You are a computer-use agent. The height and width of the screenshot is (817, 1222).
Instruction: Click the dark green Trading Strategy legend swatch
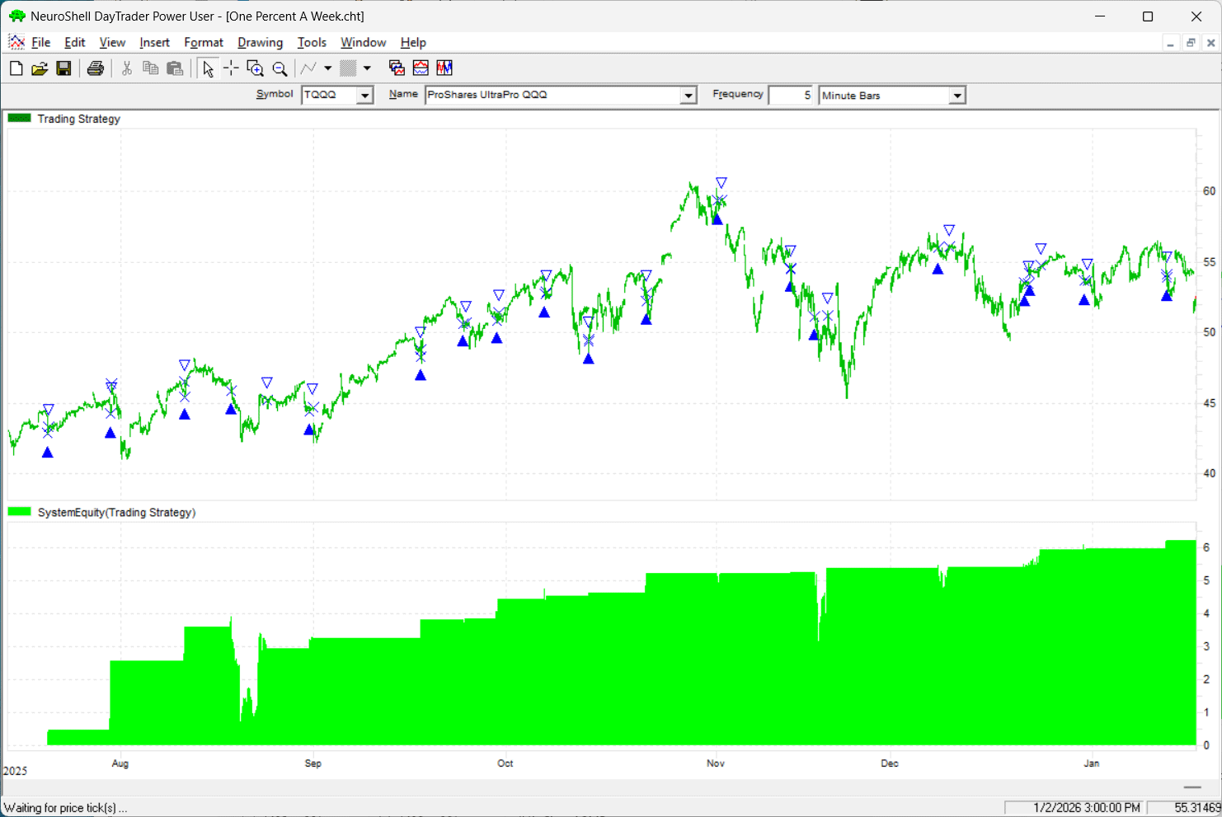[x=19, y=119]
